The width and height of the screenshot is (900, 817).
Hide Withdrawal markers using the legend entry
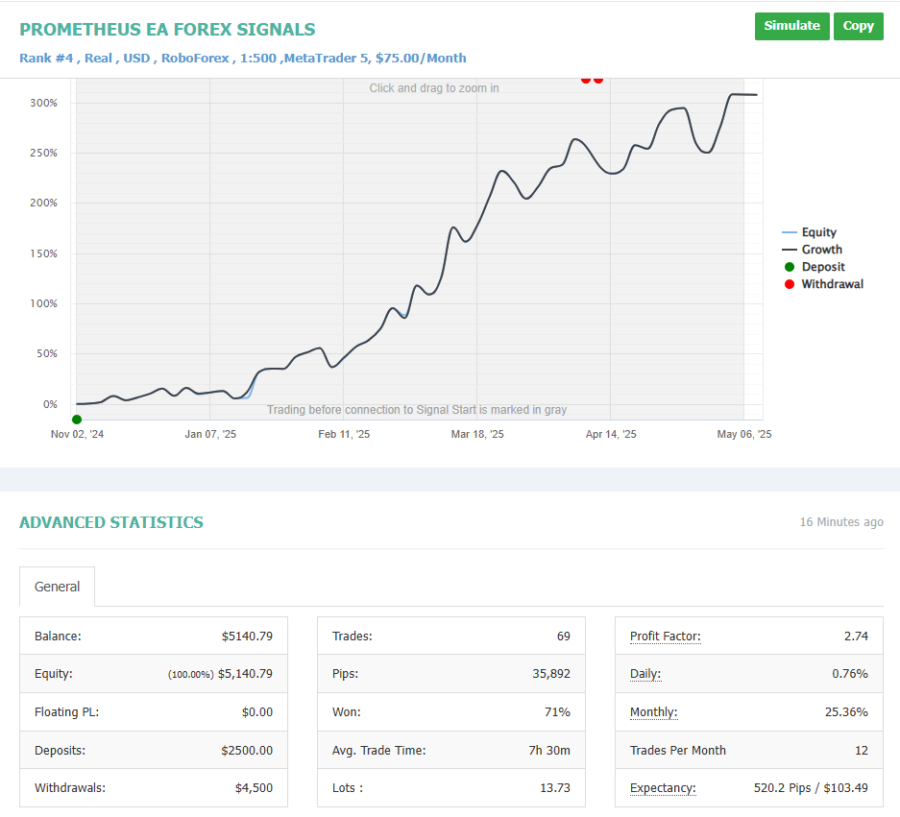pyautogui.click(x=832, y=284)
